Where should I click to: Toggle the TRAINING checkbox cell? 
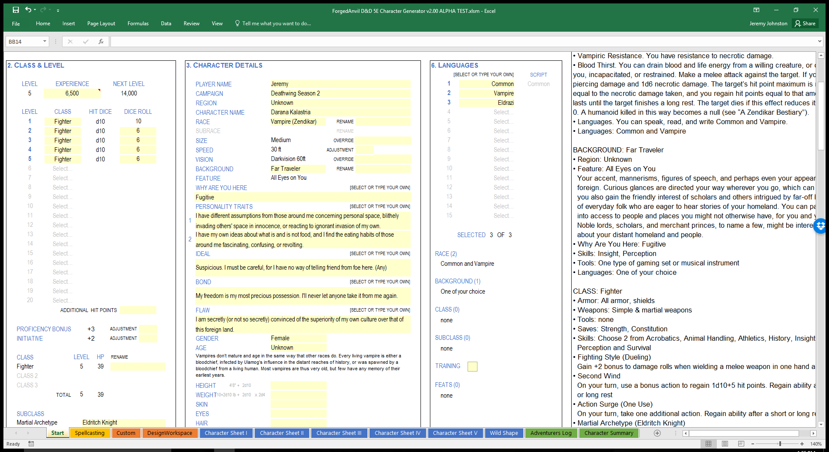[472, 366]
